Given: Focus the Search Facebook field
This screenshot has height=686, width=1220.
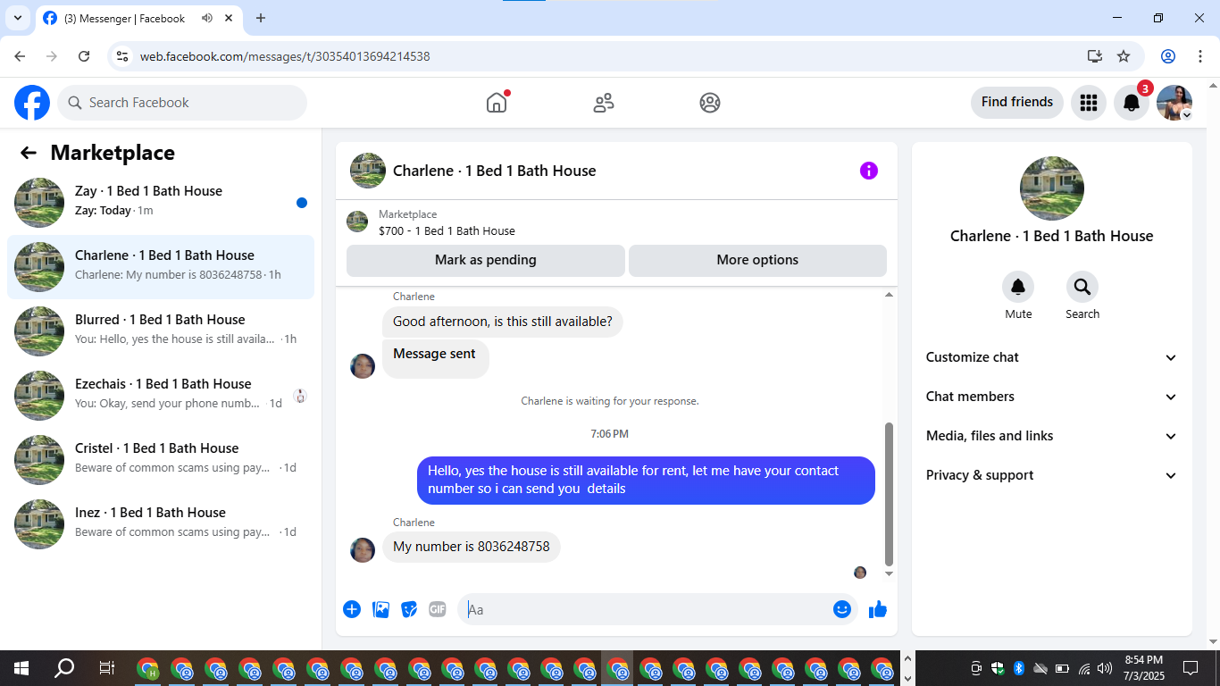Looking at the screenshot, I should tap(182, 103).
